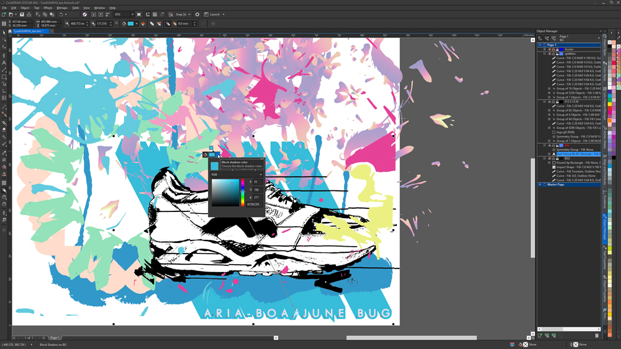Select the Pick tool in toolbox
This screenshot has height=349, width=621.
(4, 32)
